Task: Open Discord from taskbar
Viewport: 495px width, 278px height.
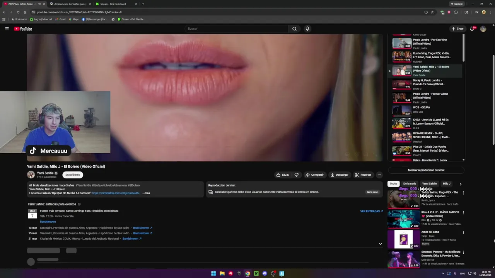Action: [x=265, y=273]
